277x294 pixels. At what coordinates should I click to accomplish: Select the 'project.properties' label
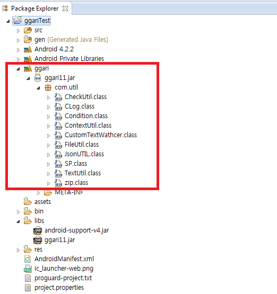tap(59, 288)
